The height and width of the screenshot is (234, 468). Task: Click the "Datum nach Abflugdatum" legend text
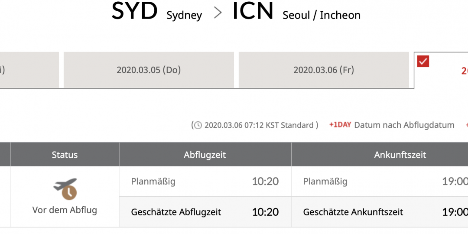coord(404,125)
